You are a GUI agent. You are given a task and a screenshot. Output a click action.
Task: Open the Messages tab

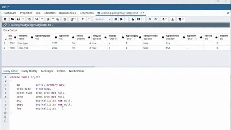click(47, 71)
